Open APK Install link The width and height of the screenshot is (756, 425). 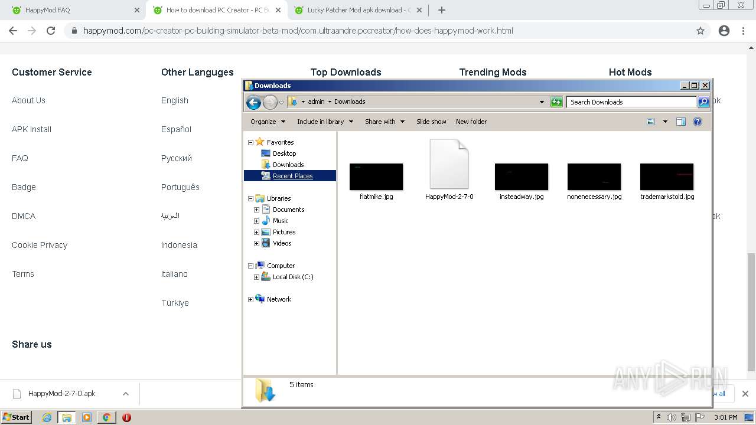point(31,129)
